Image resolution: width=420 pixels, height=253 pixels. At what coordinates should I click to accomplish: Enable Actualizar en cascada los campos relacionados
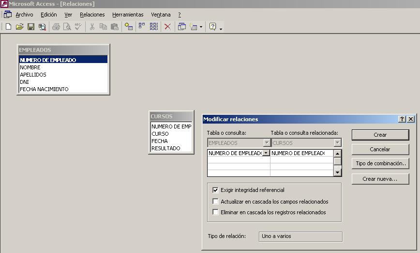tap(215, 201)
